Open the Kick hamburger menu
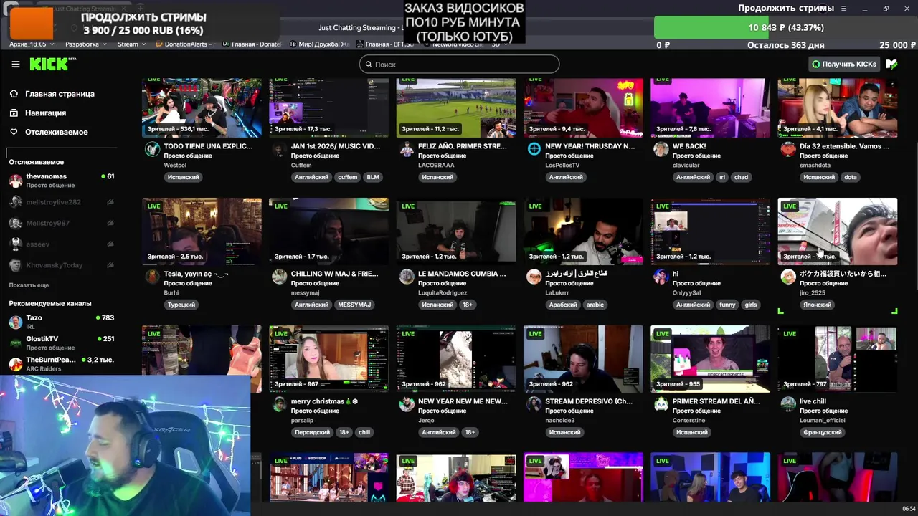The height and width of the screenshot is (516, 918). (x=16, y=64)
